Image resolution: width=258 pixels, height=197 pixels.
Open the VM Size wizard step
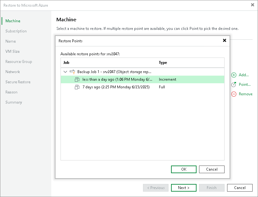click(x=12, y=51)
